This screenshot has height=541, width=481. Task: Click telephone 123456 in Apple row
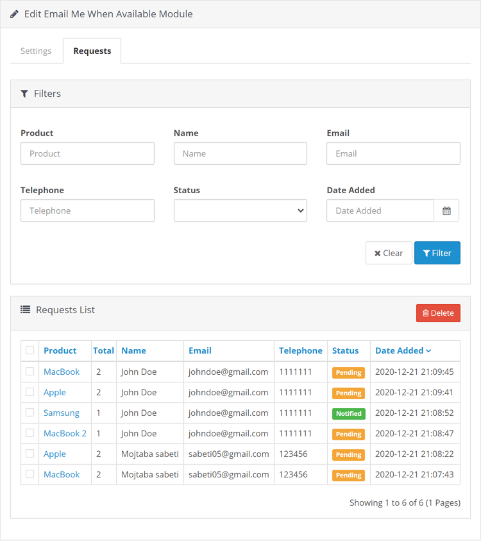pos(293,454)
